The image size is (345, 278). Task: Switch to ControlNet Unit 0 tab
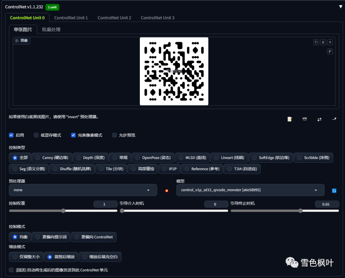[x=27, y=18]
